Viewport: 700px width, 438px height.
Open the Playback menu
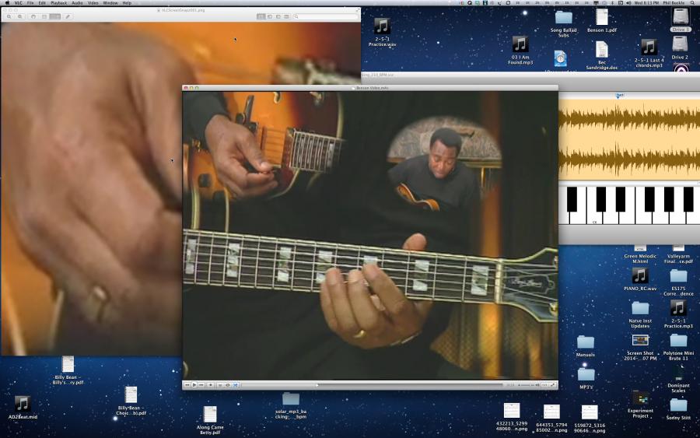click(58, 2)
